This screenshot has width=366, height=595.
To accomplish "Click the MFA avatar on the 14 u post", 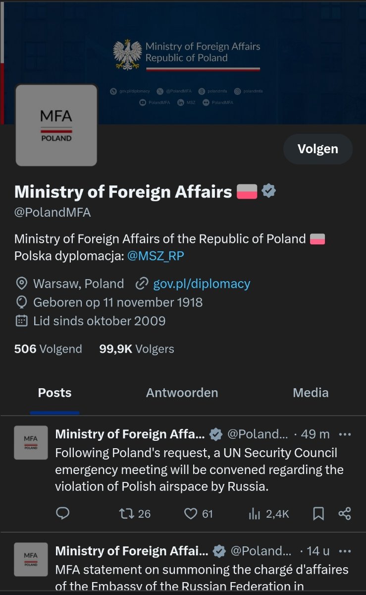I will pos(31,559).
